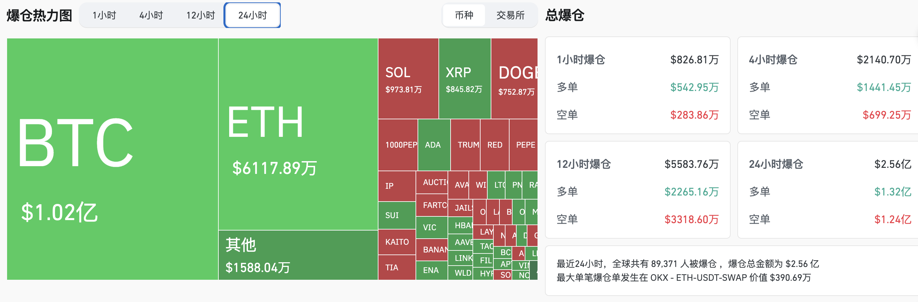
Task: Switch to the 1小时 time tab
Action: 104,15
